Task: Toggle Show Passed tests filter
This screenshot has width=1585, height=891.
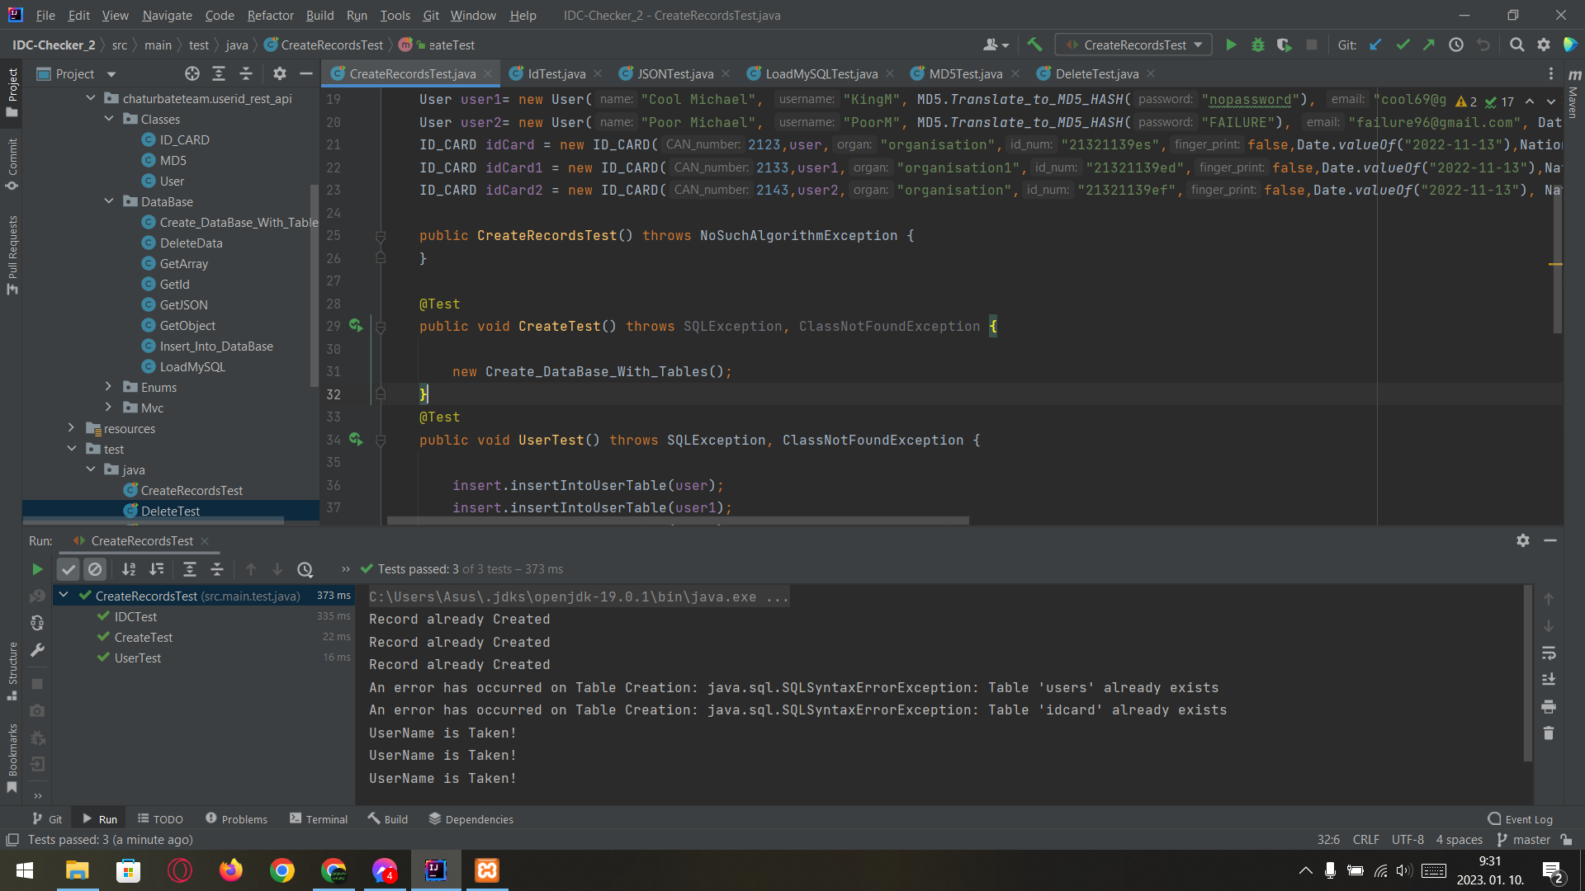Action: (68, 569)
